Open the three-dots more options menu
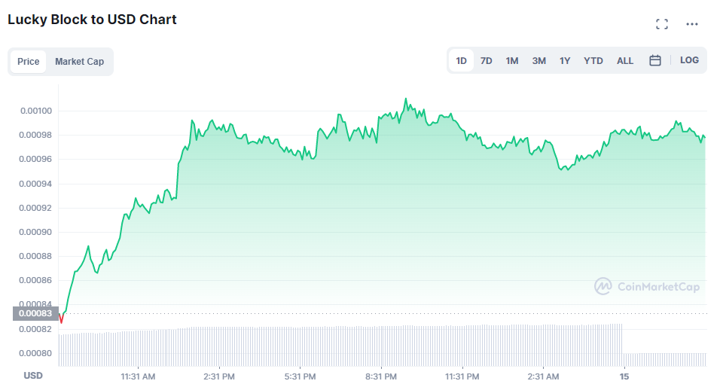Viewport: 720px width, 384px height. [692, 24]
